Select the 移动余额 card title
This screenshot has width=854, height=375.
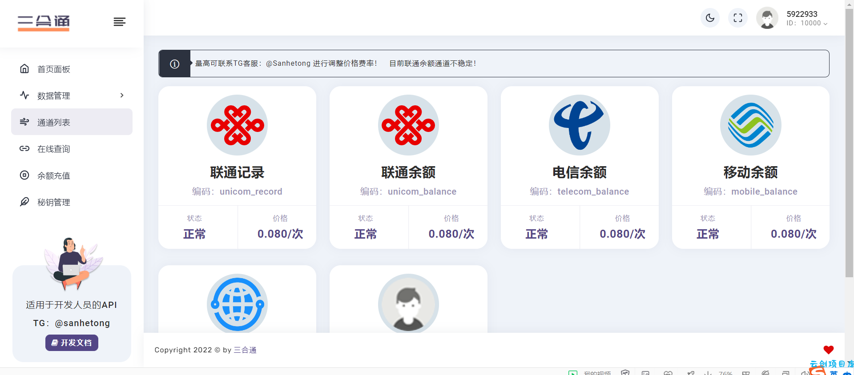pyautogui.click(x=751, y=172)
